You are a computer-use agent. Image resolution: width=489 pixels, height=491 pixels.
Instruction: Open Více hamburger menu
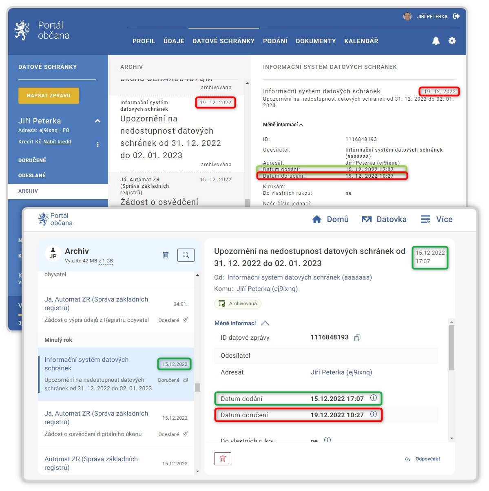[425, 220]
